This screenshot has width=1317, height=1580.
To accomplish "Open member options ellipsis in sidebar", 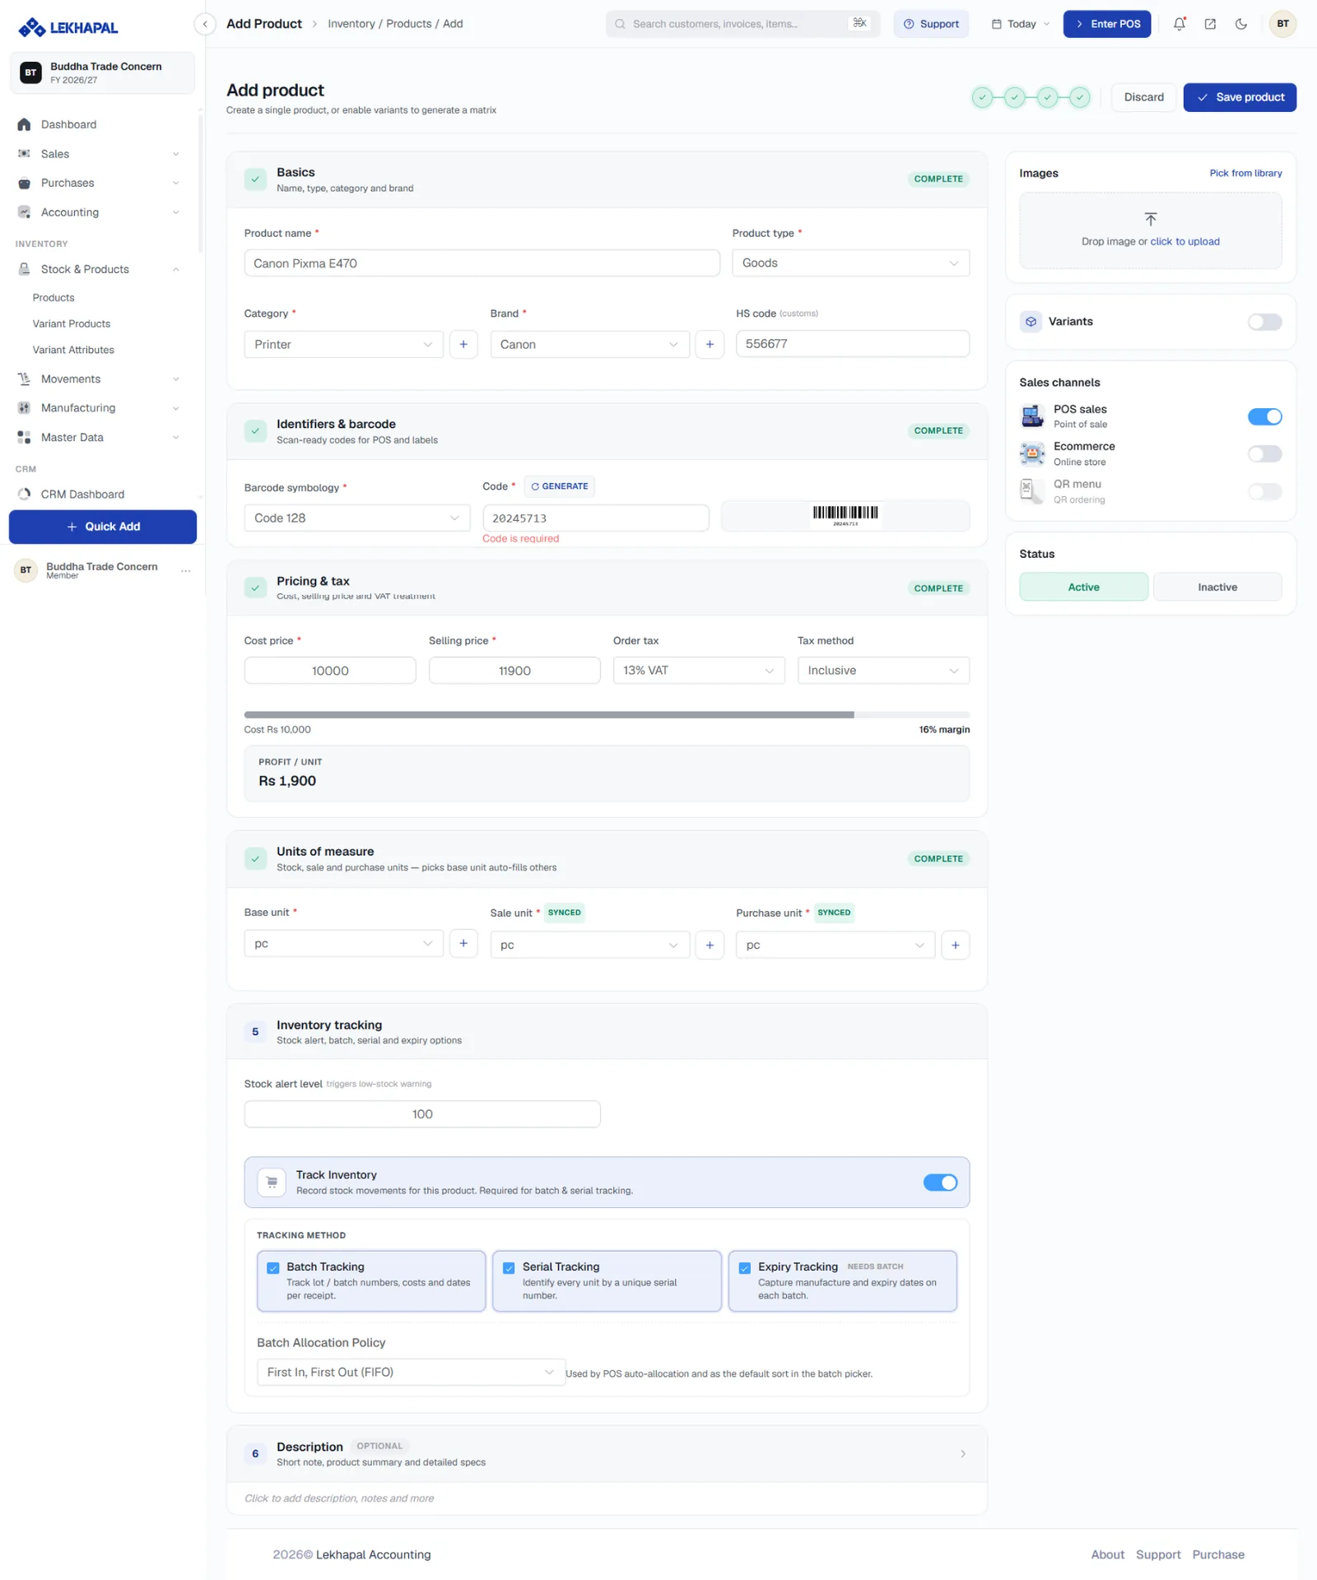I will pyautogui.click(x=186, y=570).
